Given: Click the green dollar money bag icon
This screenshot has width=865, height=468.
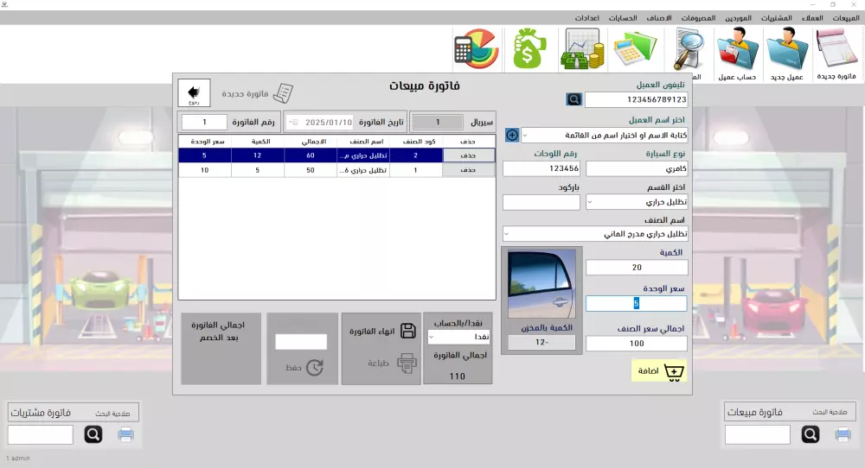Looking at the screenshot, I should 529,48.
